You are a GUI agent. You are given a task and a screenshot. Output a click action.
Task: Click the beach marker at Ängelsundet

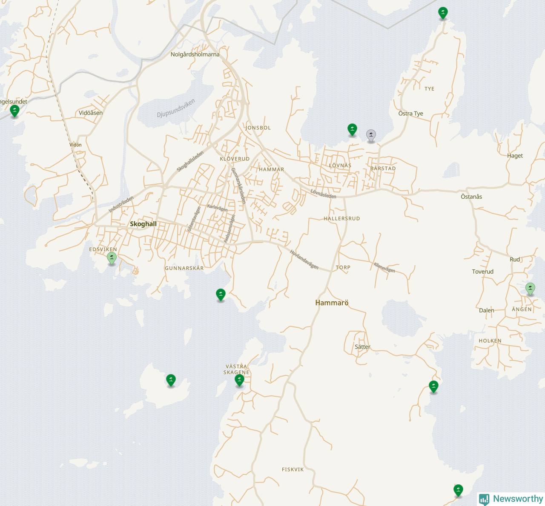tap(14, 111)
